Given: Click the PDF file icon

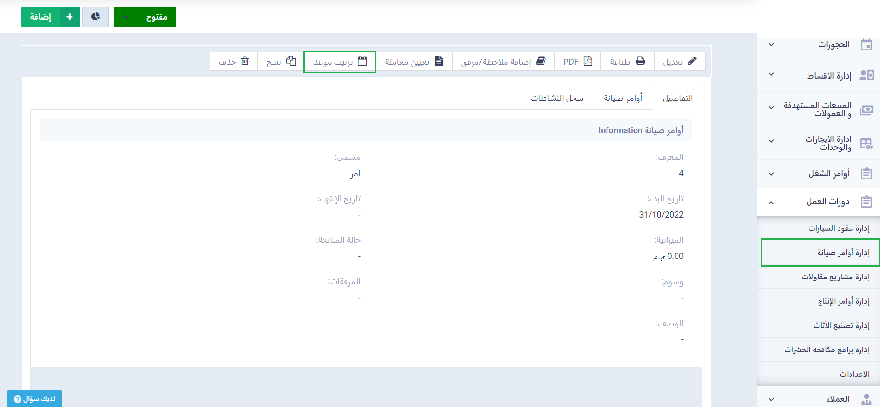Looking at the screenshot, I should pyautogui.click(x=588, y=61).
